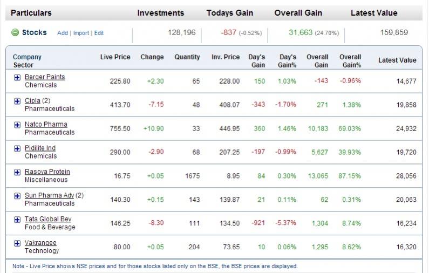
Task: Select Sun Pharma Adv latest value 20,063
Action: tap(406, 200)
